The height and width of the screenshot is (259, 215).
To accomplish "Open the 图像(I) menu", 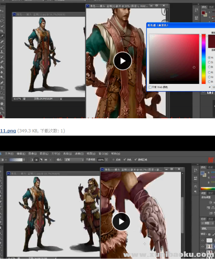I will coord(32,154).
